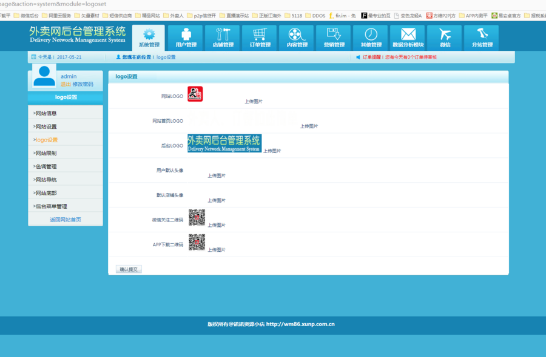
Task: Open the 精品网站 bookmark folder
Action: point(147,16)
